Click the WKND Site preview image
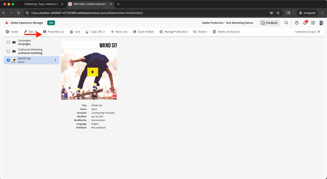 (x=89, y=70)
